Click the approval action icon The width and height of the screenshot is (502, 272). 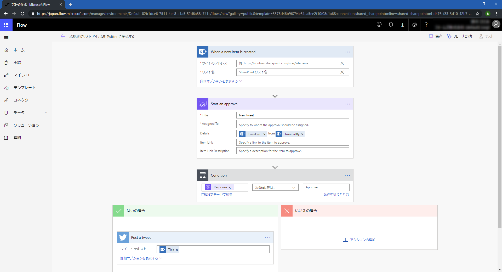[x=203, y=104]
